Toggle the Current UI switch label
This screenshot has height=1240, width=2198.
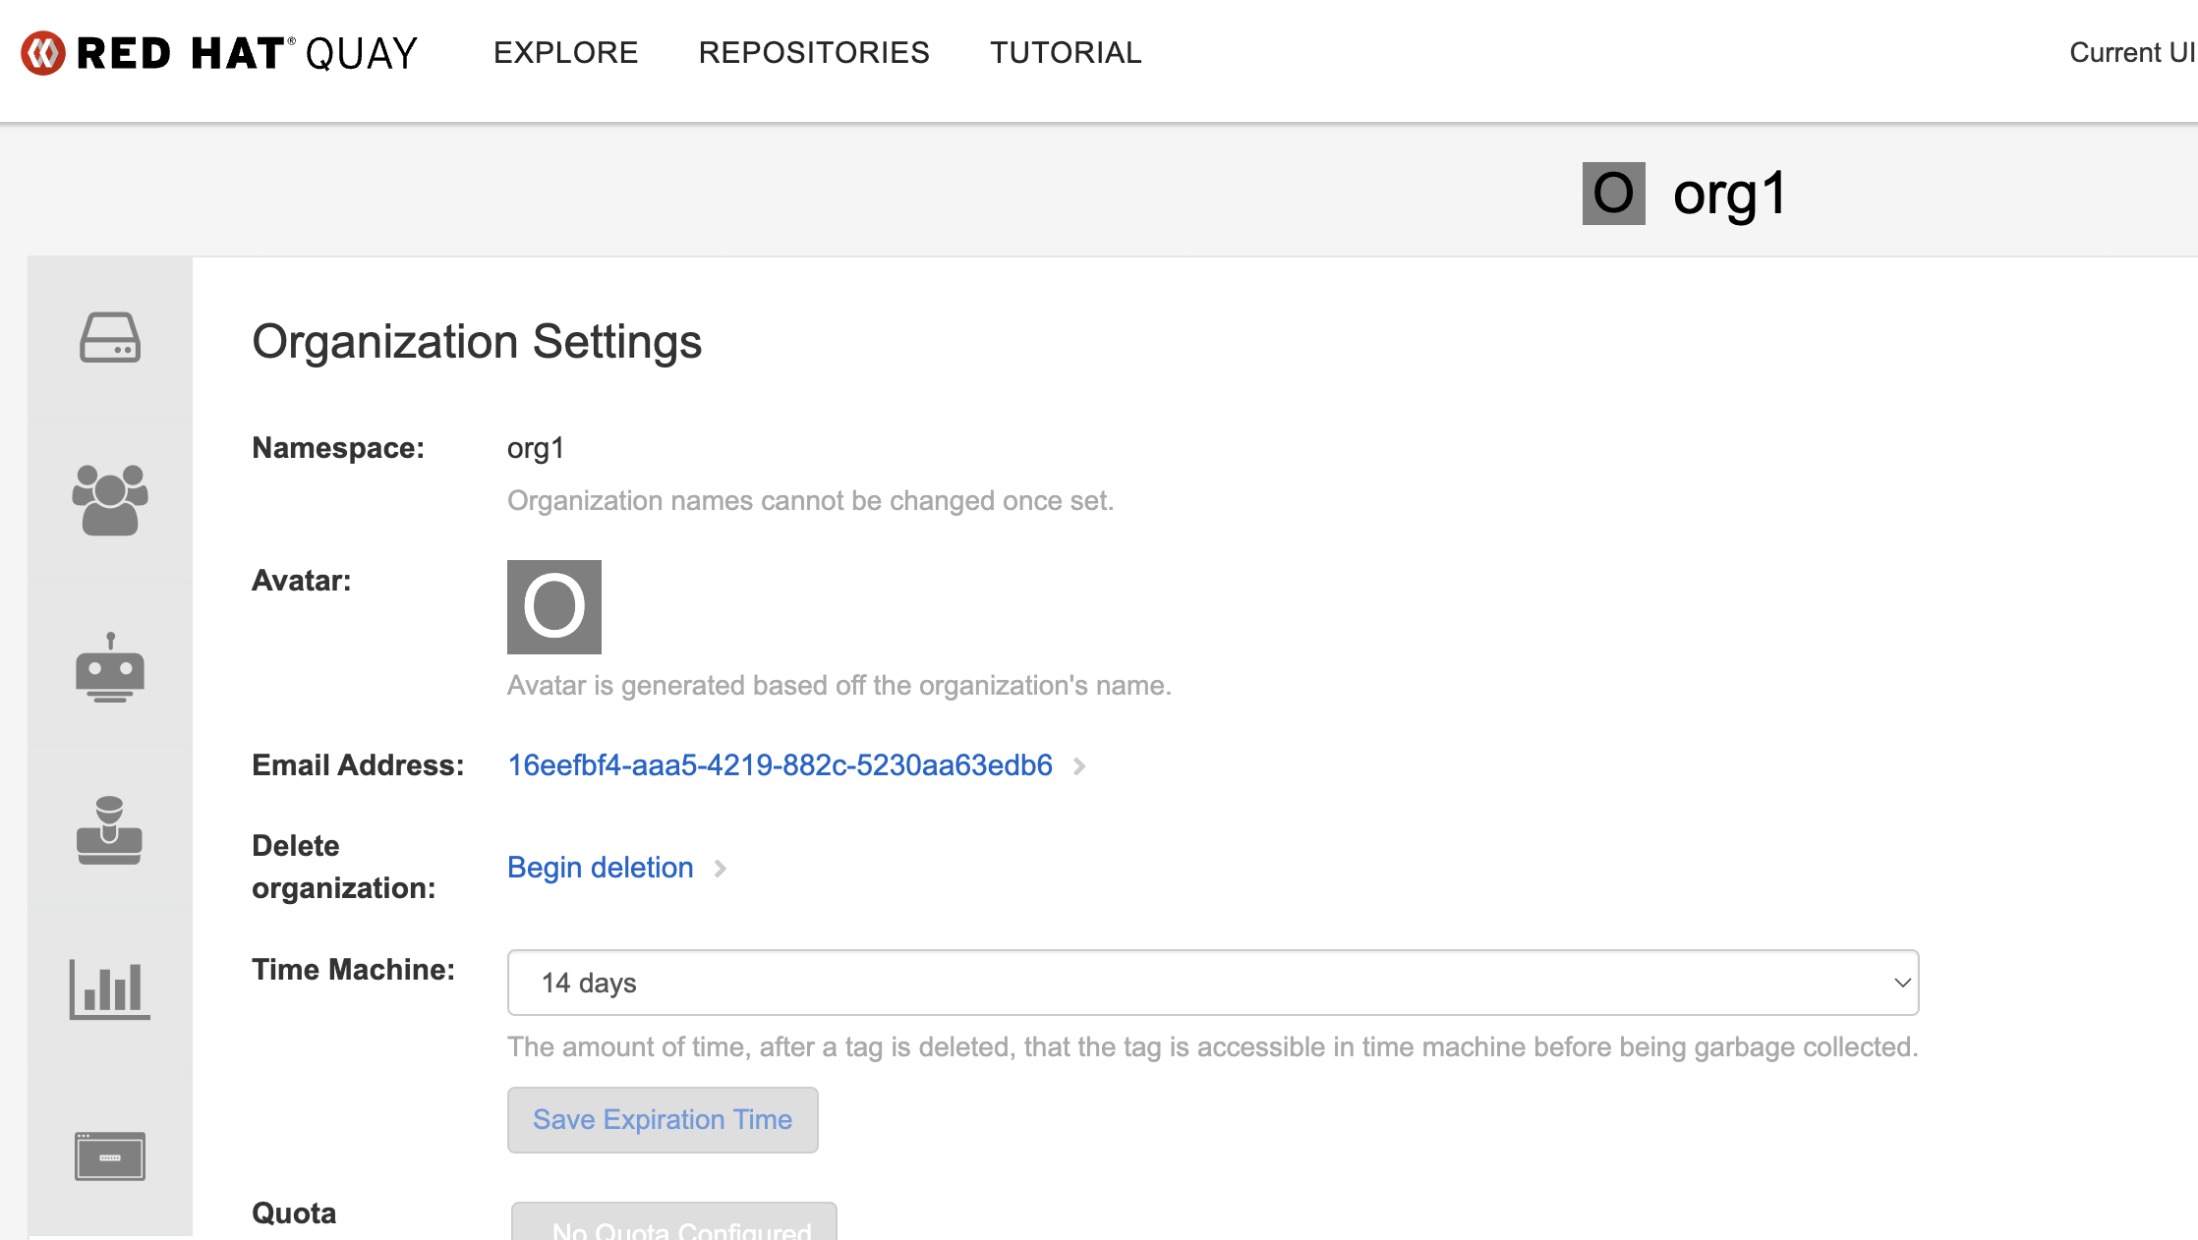(2131, 53)
